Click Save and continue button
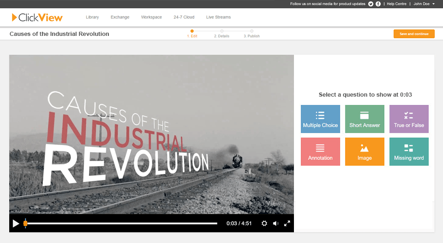Viewport: 443px width, 243px height. pos(414,34)
